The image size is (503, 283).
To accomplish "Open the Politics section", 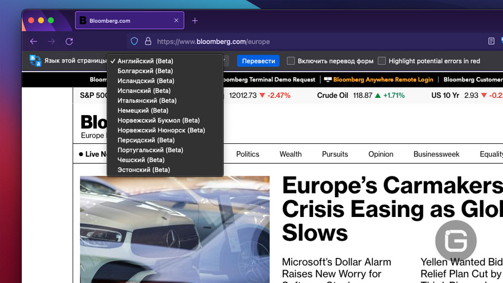I will click(x=248, y=154).
